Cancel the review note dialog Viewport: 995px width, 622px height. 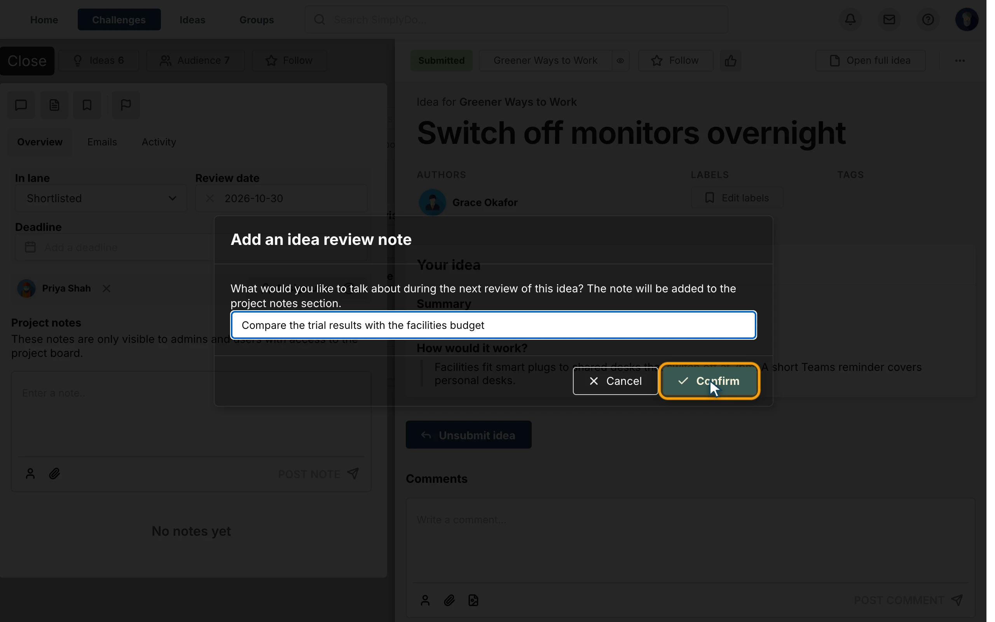tap(615, 381)
